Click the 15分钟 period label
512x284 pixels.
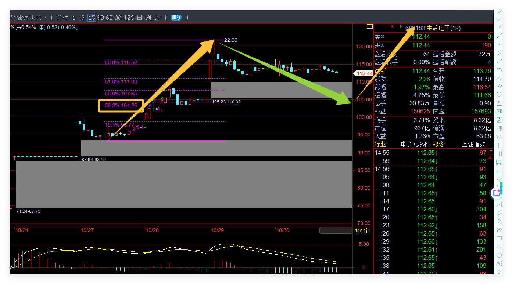click(x=362, y=230)
